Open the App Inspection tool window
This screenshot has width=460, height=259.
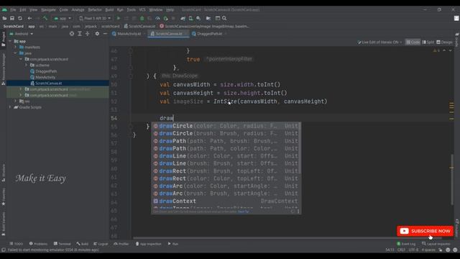click(x=148, y=244)
